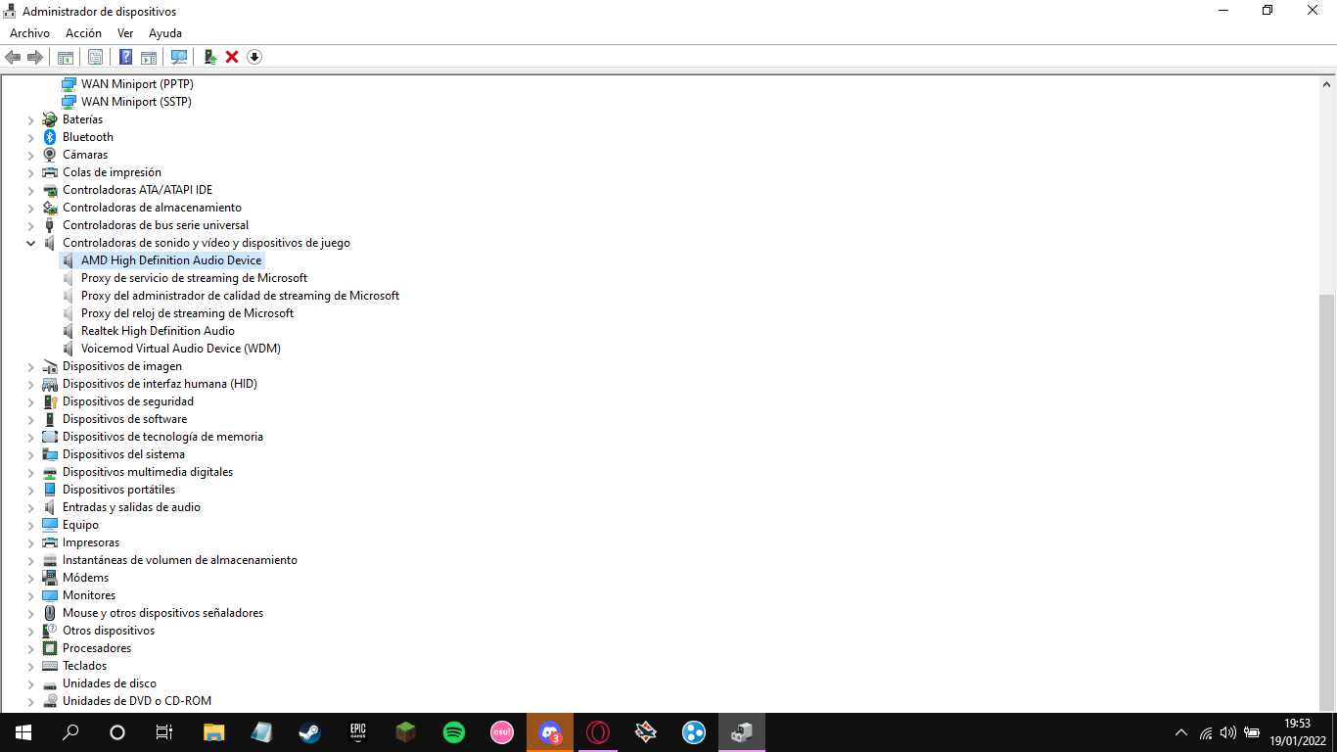1337x752 pixels.
Task: Click the red X uninstall device icon
Action: pyautogui.click(x=232, y=57)
